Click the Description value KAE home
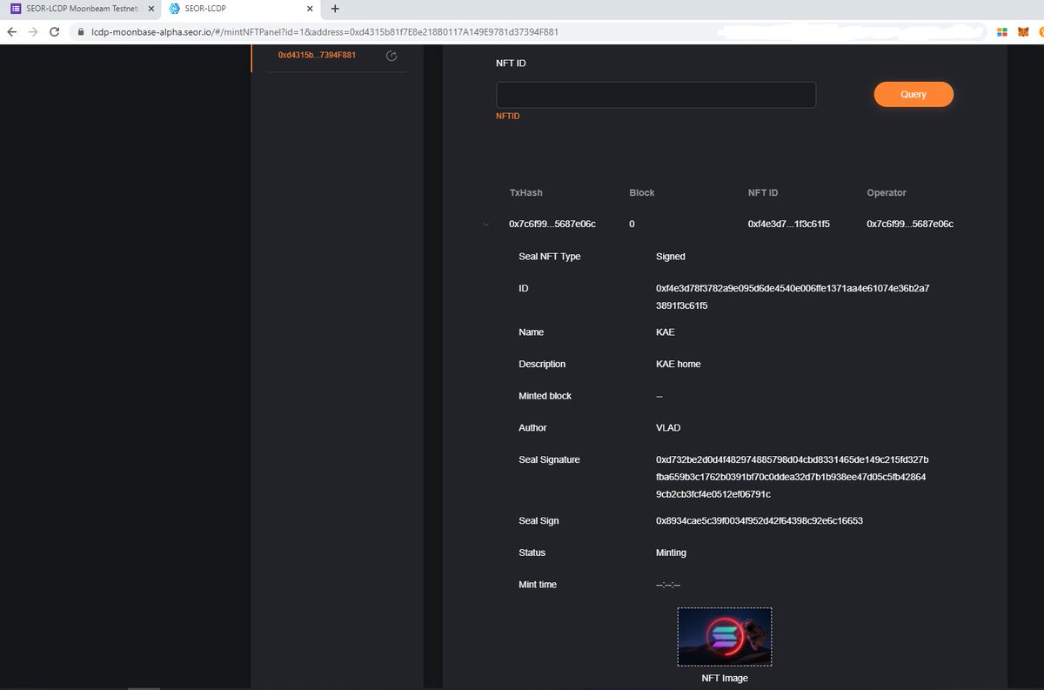Image resolution: width=1044 pixels, height=690 pixels. tap(679, 364)
